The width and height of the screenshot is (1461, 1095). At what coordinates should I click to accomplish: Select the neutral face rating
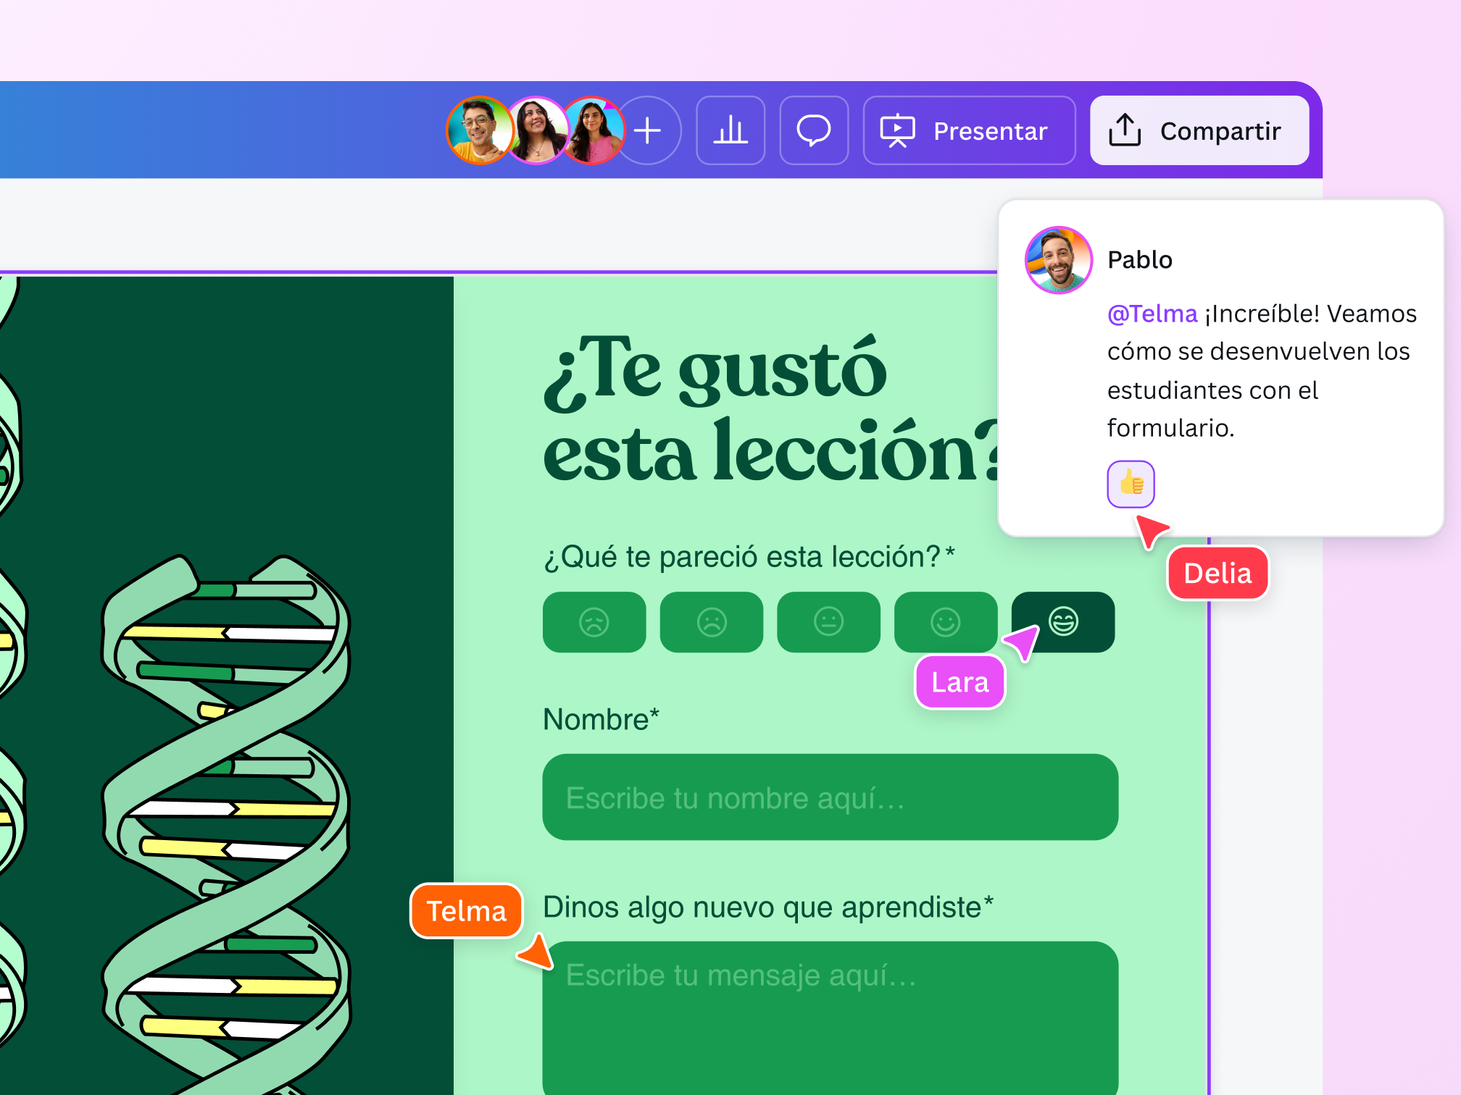tap(828, 622)
